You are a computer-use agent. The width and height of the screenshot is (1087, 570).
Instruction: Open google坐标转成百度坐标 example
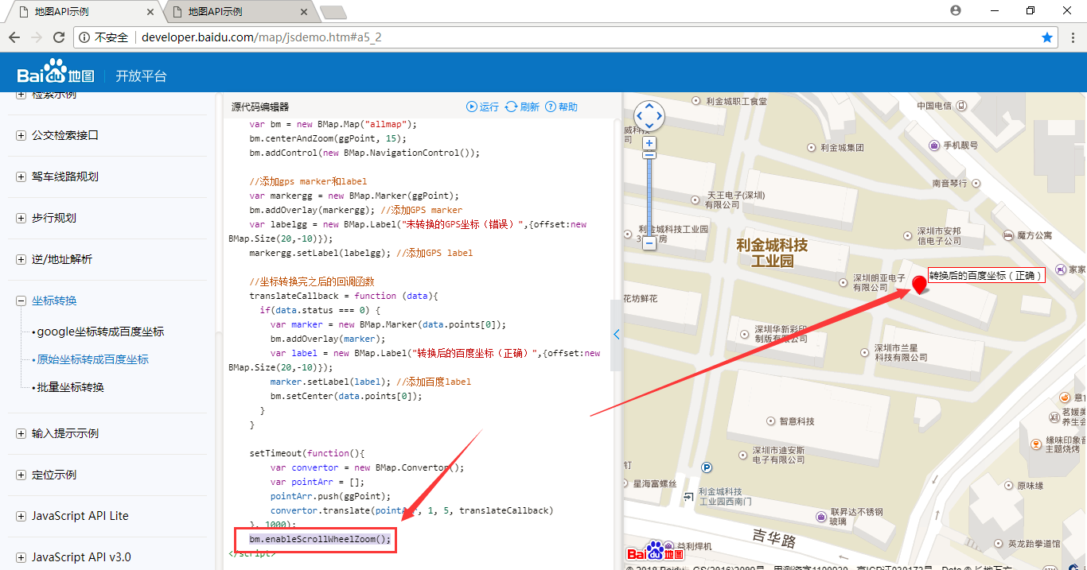[100, 332]
